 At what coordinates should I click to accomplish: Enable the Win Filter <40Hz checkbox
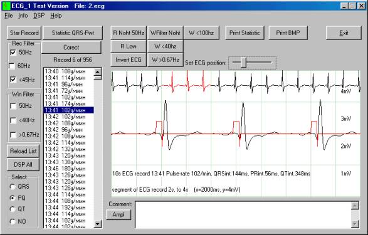click(13, 120)
